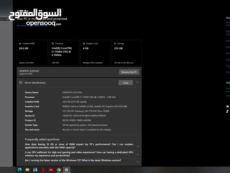Select the 233 GB value on Storage card
Viewport: 230px width, 173px height.
point(118,48)
